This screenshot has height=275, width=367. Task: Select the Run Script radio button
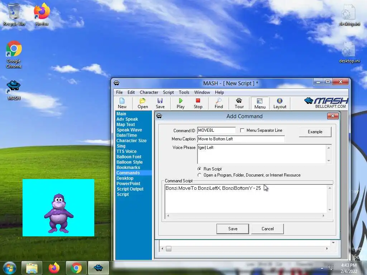pos(199,169)
